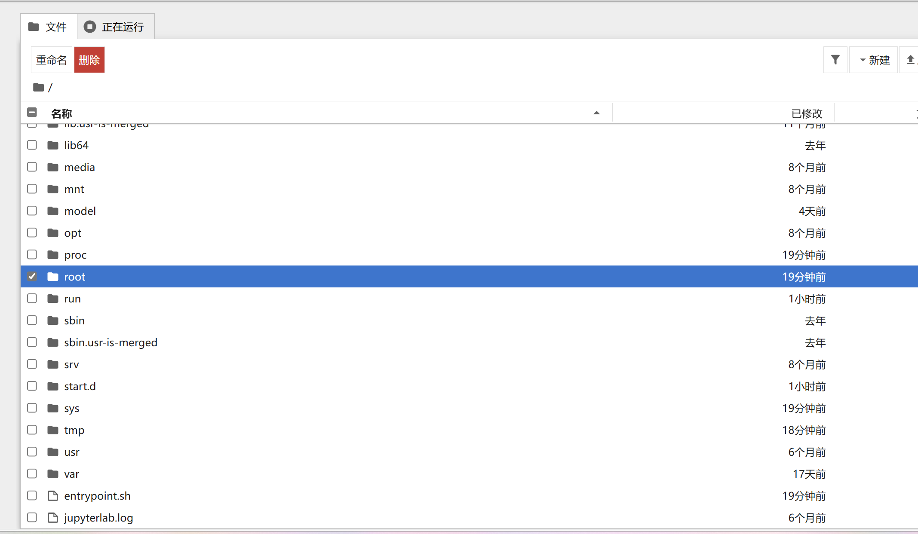Check the media folder checkbox
The image size is (918, 534).
coord(32,167)
